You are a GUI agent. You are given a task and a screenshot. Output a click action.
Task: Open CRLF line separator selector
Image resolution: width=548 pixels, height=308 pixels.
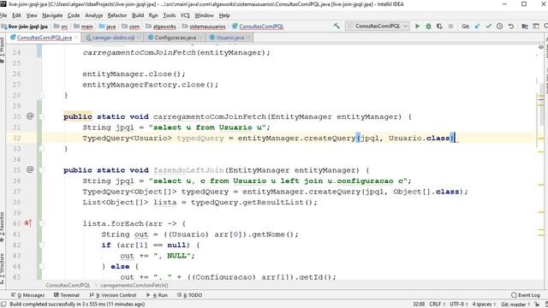(x=437, y=305)
